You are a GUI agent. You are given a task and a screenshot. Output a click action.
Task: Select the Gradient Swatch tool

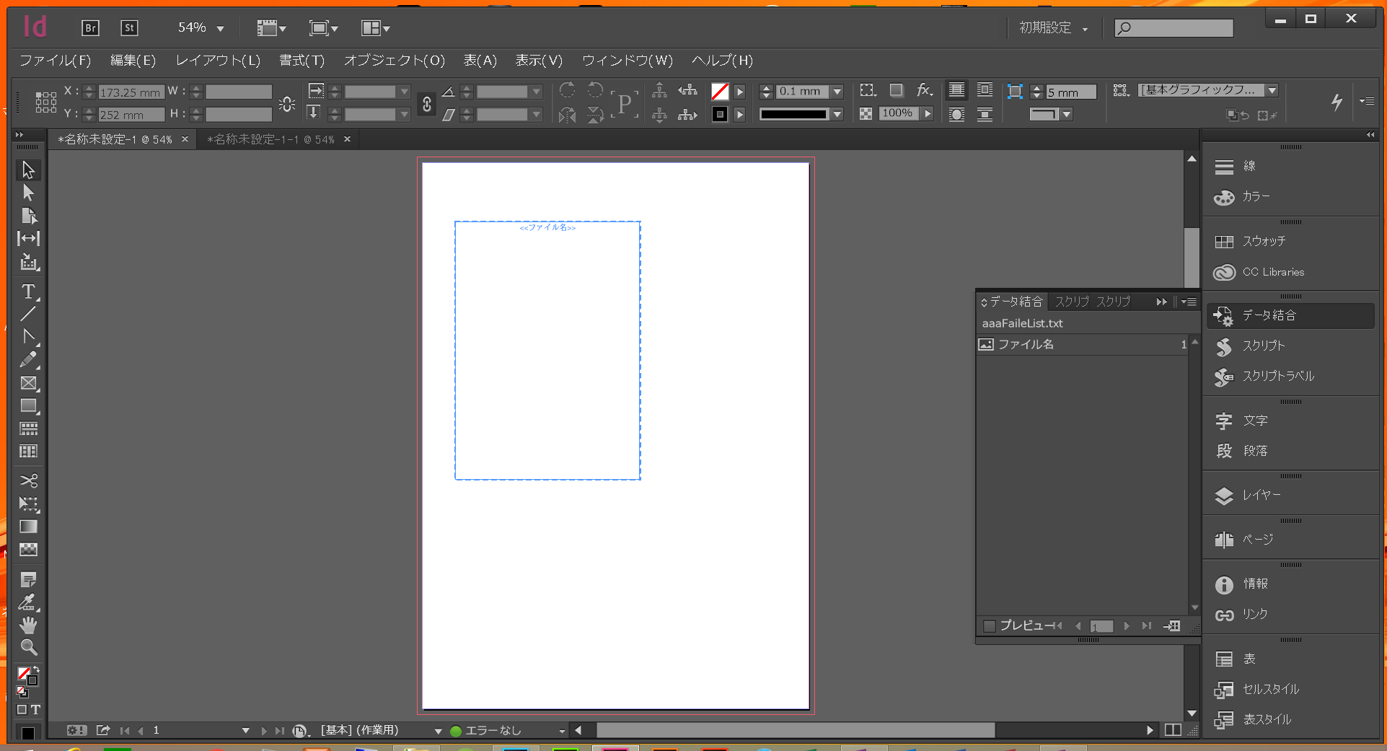pyautogui.click(x=28, y=527)
